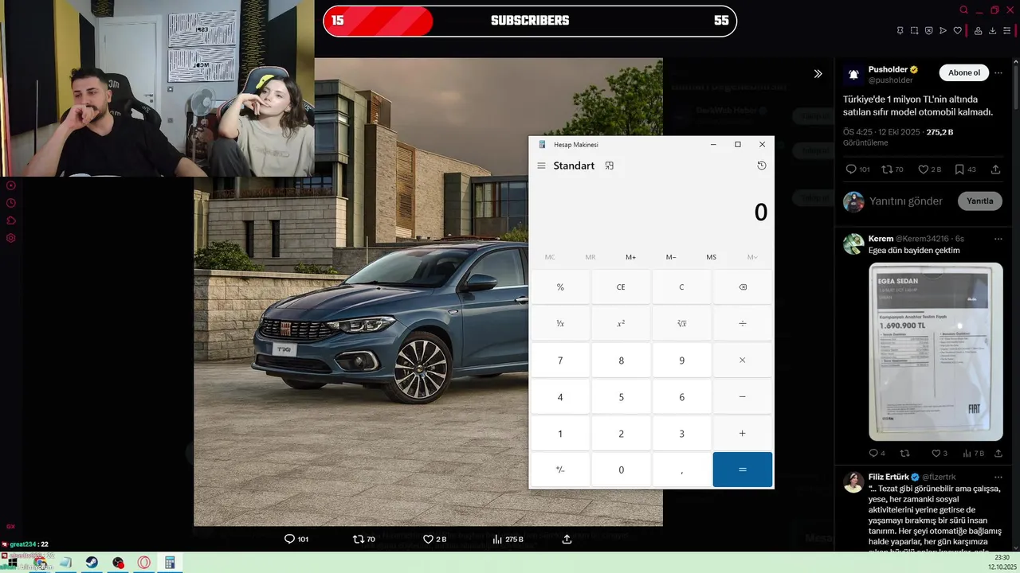Open the easy setup sliders icon in toolbar
1020x573 pixels.
(x=1007, y=30)
